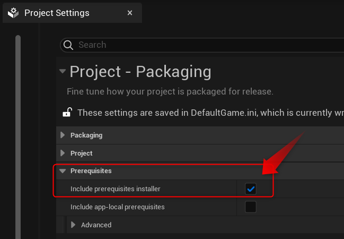Click the unlocked padlock icon
This screenshot has width=344, height=239.
point(67,113)
